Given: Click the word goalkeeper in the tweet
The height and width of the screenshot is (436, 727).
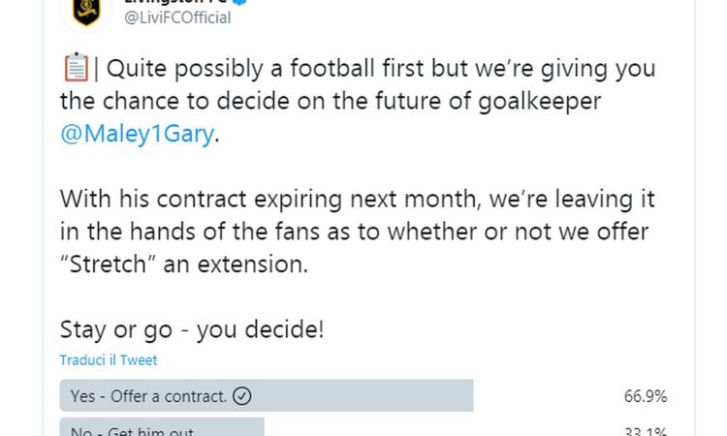Looking at the screenshot, I should [540, 102].
